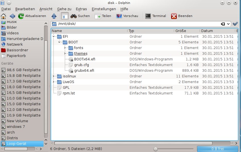Select Papierkorb in the places sidebar
Image resolution: width=241 pixels, height=152 pixels.
pos(16,56)
